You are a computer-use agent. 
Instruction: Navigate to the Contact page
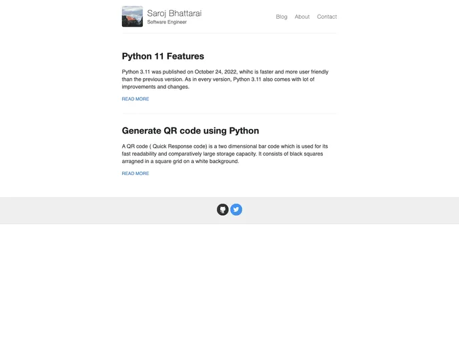[x=327, y=17]
